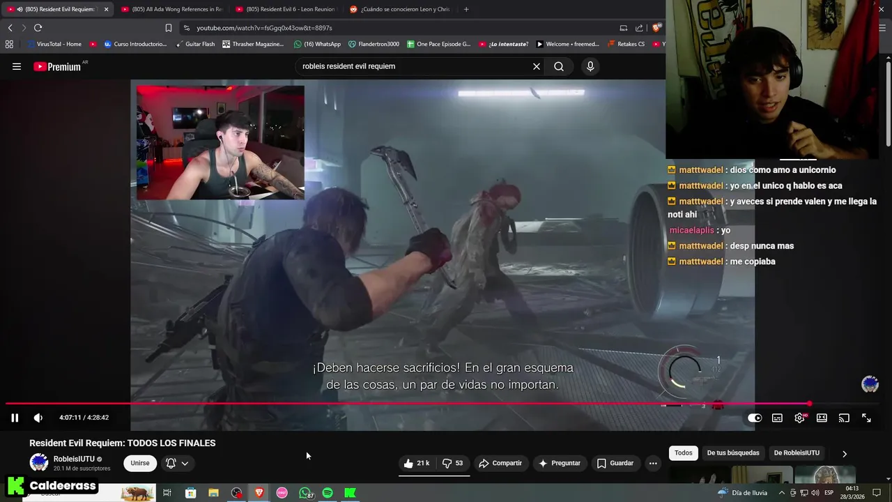
Task: Join the channel with Unirse
Action: (140, 463)
